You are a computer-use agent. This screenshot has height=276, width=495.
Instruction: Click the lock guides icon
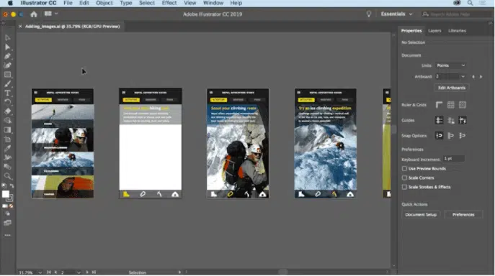pyautogui.click(x=451, y=120)
